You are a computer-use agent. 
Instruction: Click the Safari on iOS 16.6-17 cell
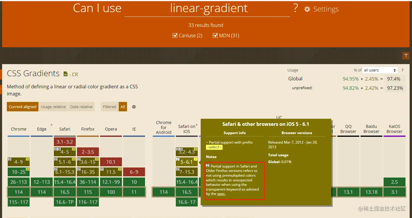[x=187, y=202]
